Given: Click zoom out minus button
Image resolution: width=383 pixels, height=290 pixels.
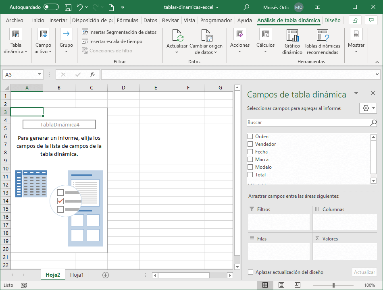Looking at the screenshot, I should [310, 285].
